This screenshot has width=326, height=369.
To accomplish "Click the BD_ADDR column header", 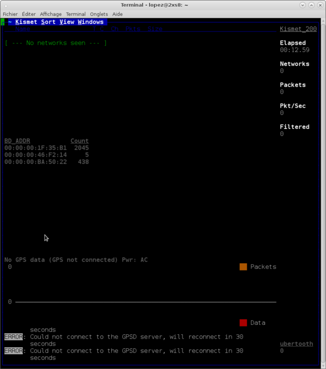I will 17,141.
